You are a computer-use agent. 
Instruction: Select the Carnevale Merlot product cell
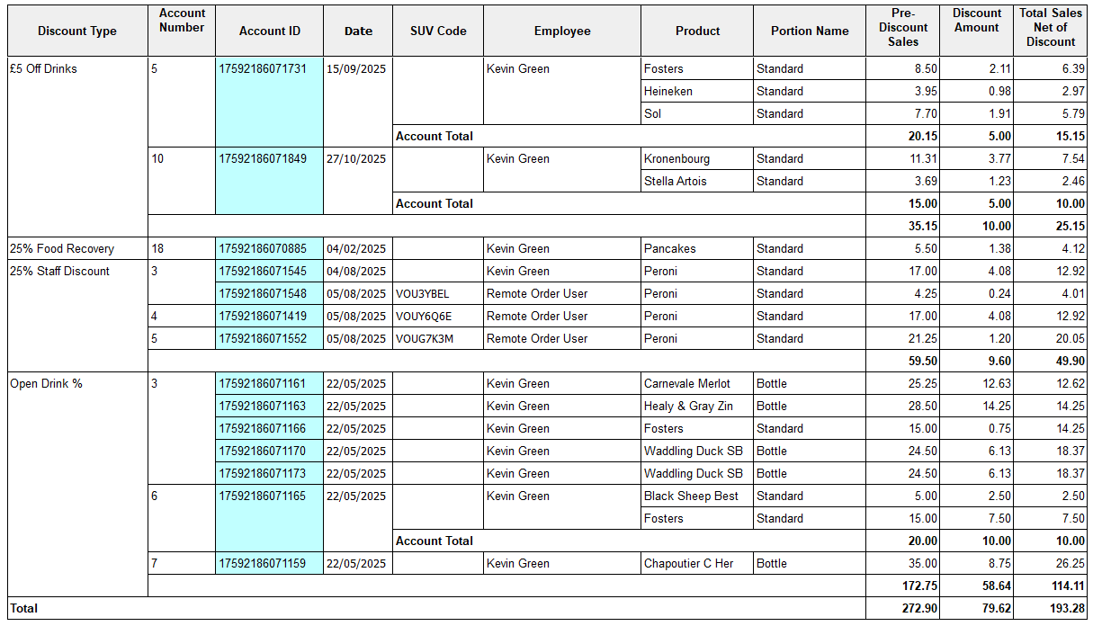coord(687,384)
